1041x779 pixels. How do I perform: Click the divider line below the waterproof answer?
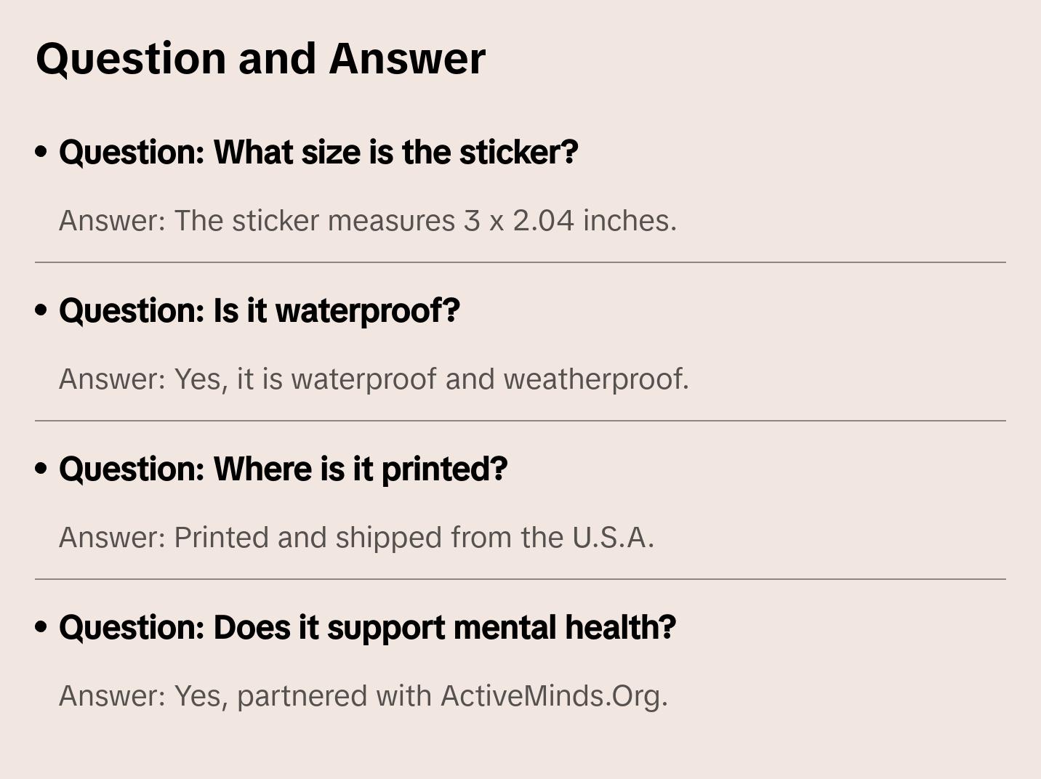(520, 421)
